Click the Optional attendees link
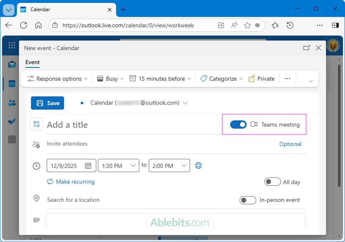The image size is (345, 242). tap(290, 144)
